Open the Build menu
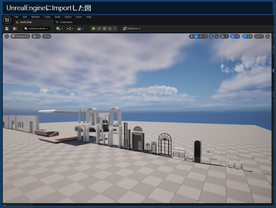276x208 pixels. coord(57,17)
